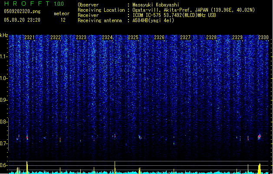Click the 'Observer' field label
The height and width of the screenshot is (174, 273).
(88, 5)
